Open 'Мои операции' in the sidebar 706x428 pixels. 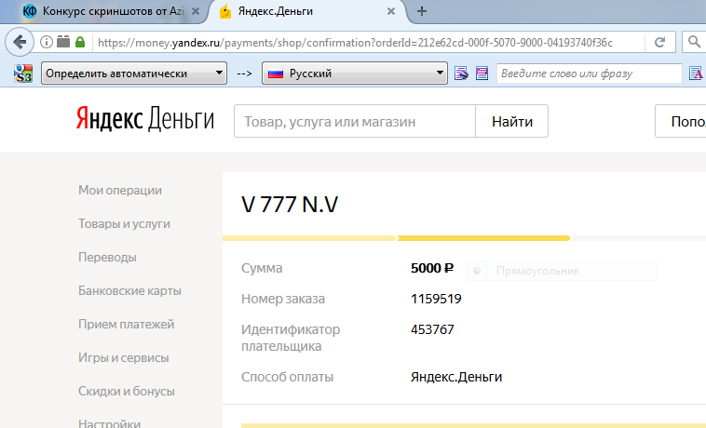tap(120, 191)
